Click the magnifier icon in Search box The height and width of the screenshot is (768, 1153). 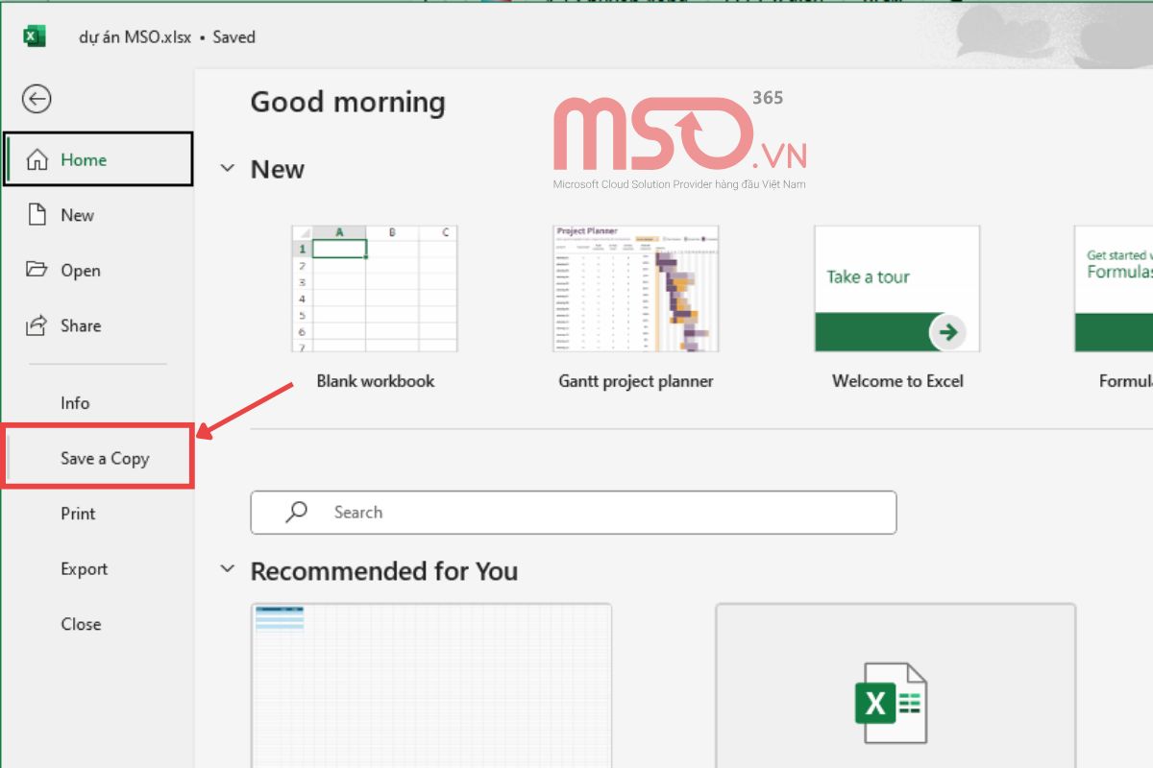tap(297, 512)
